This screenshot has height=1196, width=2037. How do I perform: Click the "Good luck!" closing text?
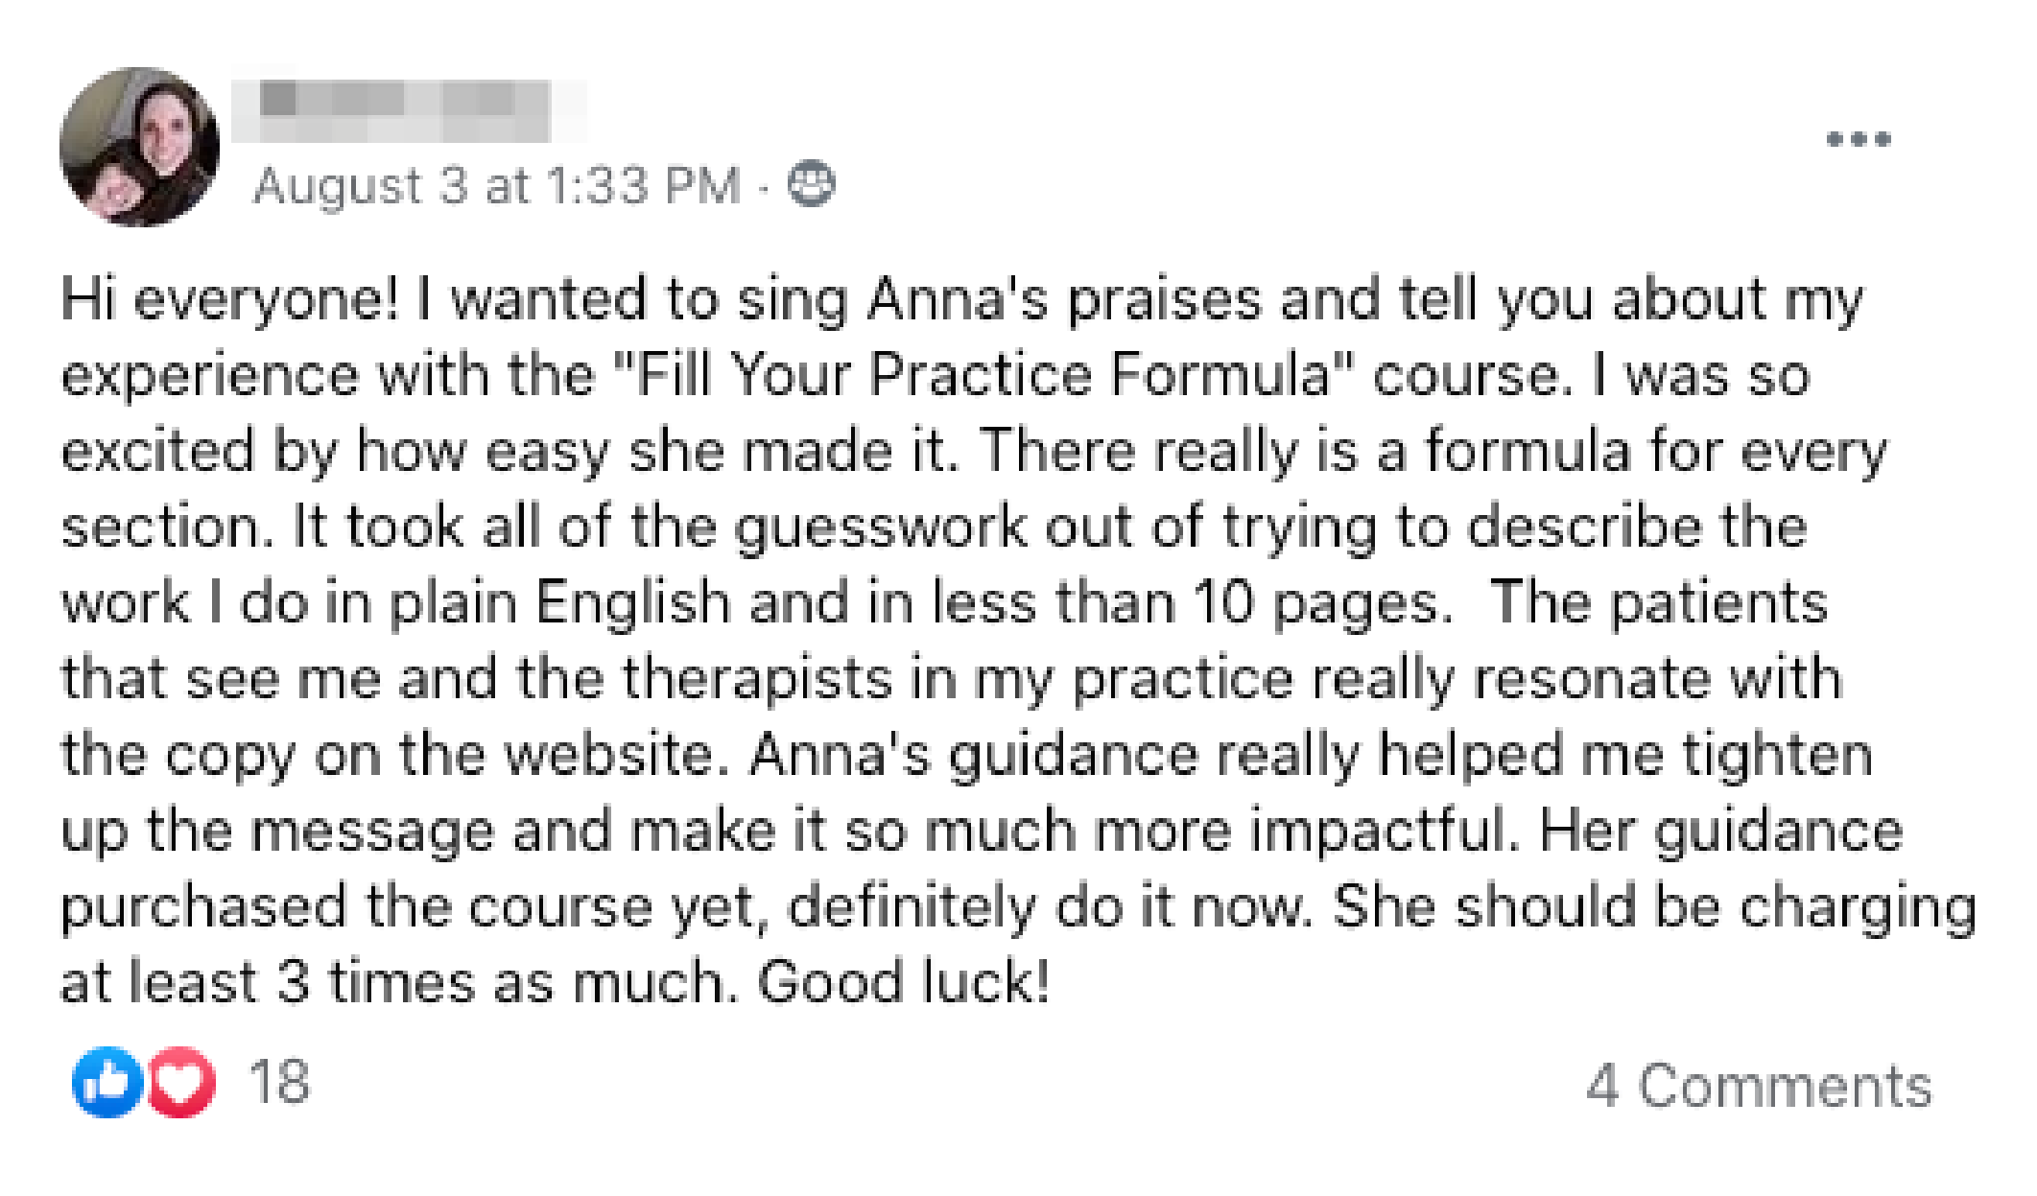pyautogui.click(x=904, y=982)
